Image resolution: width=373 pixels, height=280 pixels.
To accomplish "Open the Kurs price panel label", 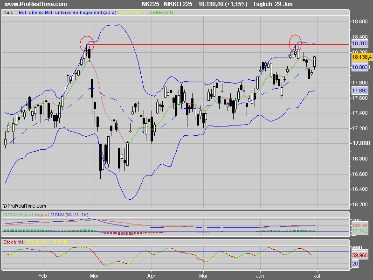I will [x=8, y=13].
